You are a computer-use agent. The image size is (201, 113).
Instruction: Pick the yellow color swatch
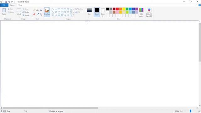click(124, 9)
